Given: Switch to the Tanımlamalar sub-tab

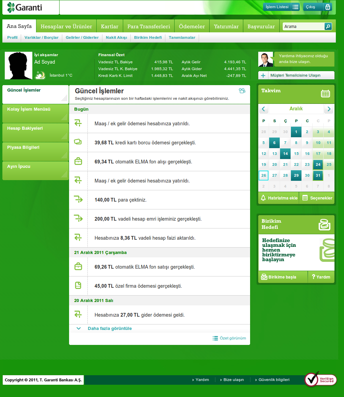Looking at the screenshot, I should point(182,37).
